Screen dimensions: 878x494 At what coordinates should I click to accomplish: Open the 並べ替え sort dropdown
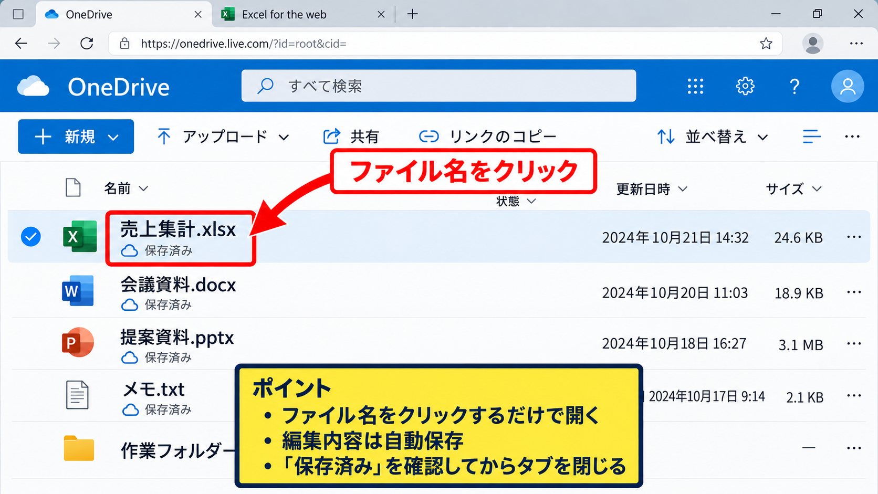(713, 136)
